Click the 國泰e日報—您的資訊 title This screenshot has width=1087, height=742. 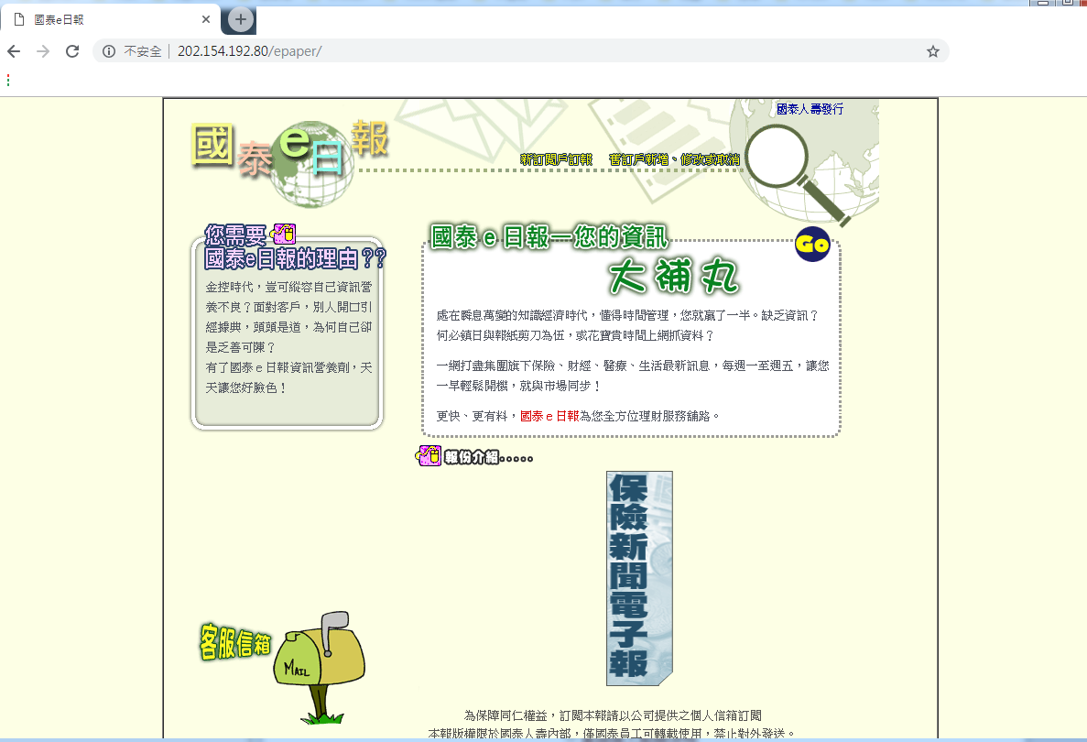click(549, 237)
